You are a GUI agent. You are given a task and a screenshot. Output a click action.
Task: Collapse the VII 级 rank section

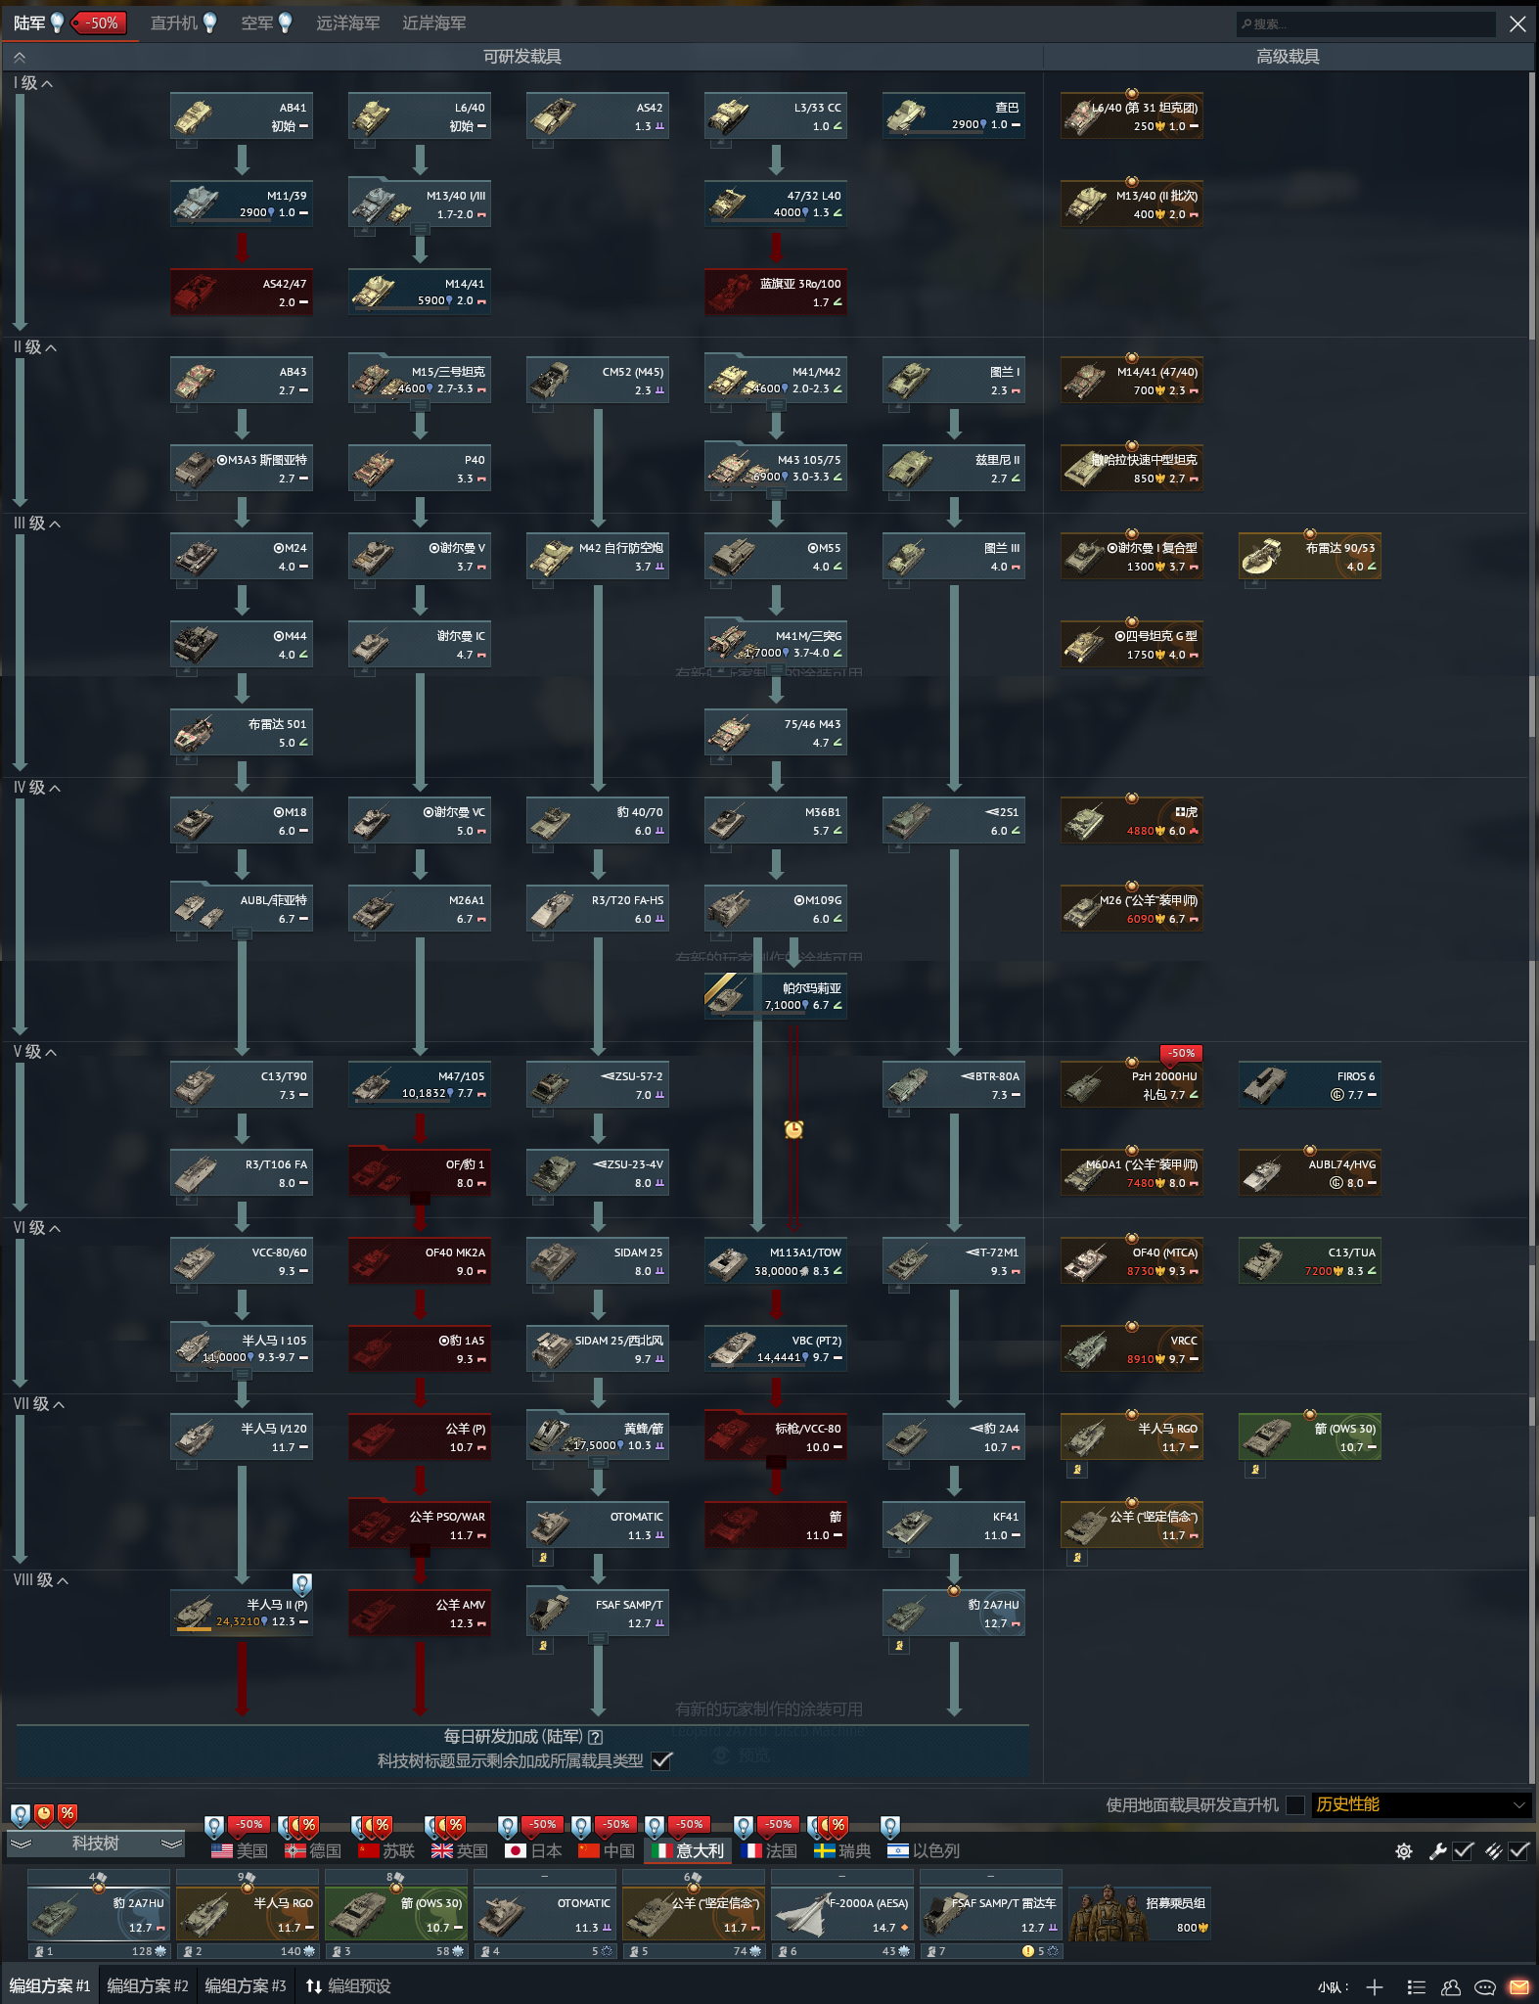point(39,1404)
